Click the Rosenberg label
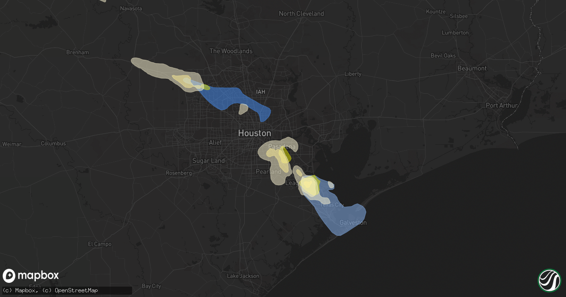The height and width of the screenshot is (297, 566). coord(179,173)
